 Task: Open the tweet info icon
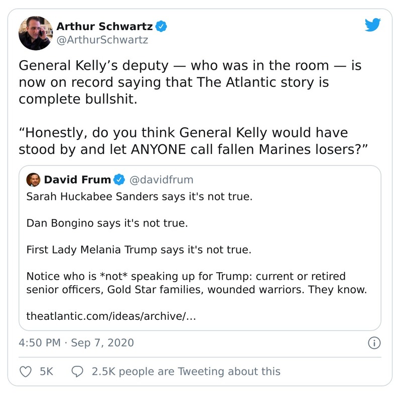pos(374,343)
